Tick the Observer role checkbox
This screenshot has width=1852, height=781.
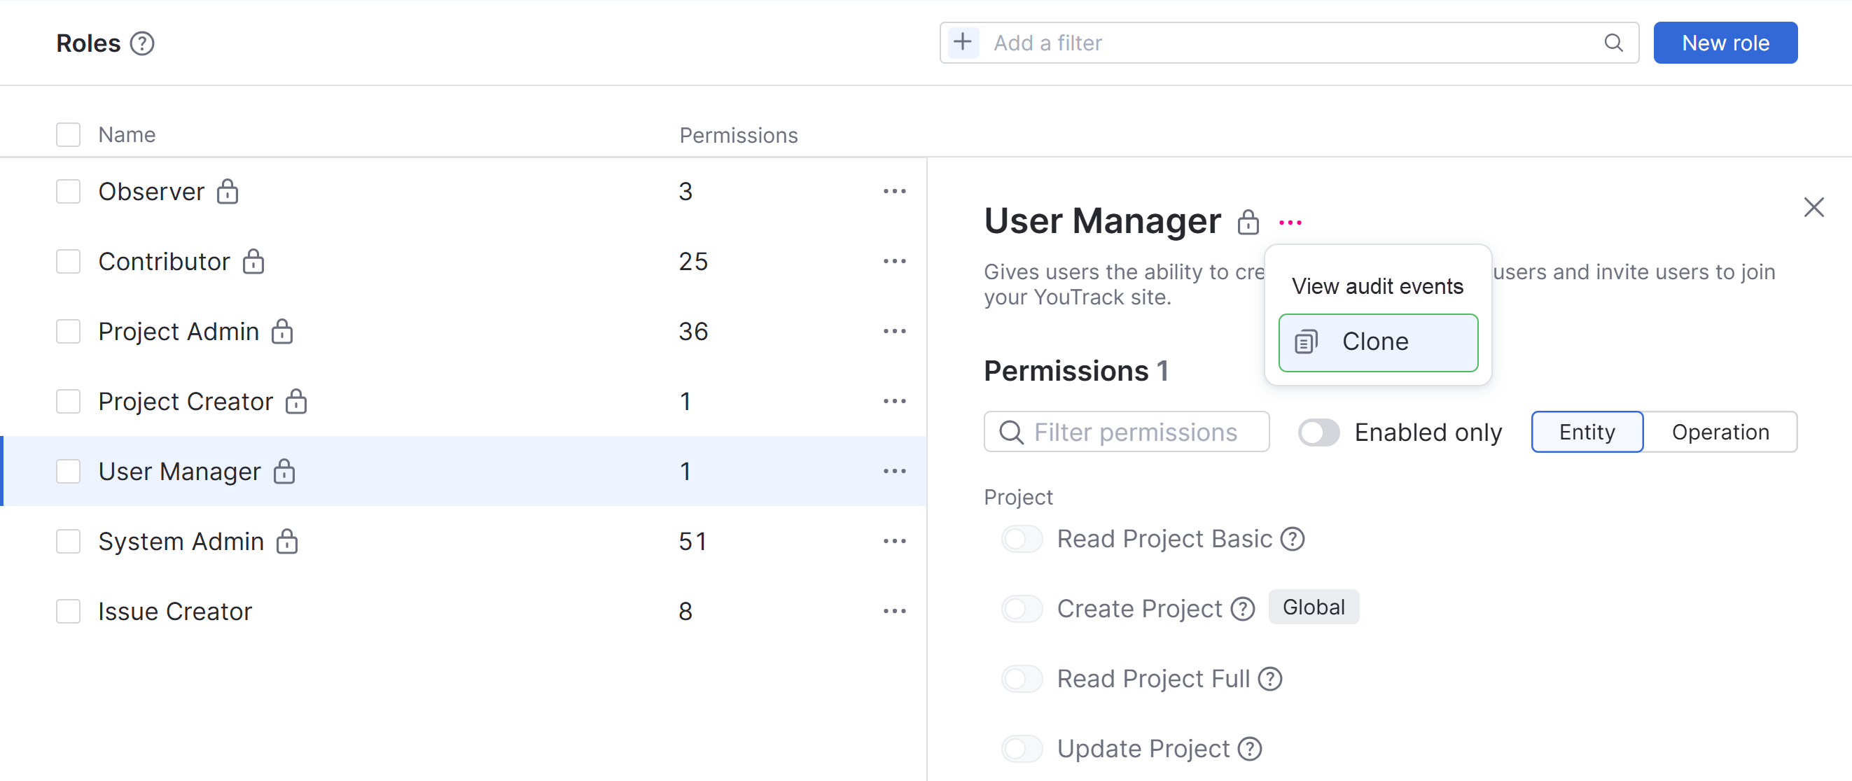click(x=69, y=191)
